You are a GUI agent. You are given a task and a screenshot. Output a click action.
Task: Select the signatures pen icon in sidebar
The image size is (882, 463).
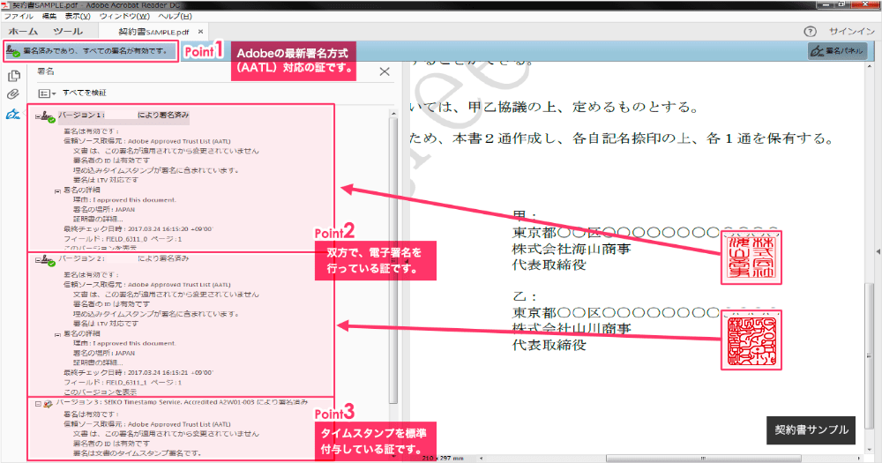tap(13, 114)
